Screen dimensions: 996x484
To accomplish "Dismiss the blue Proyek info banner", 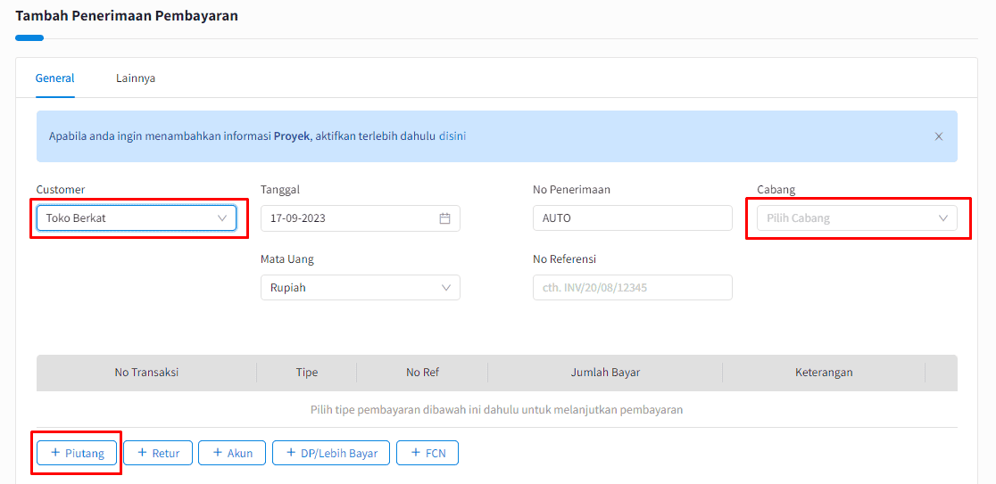I will 938,136.
